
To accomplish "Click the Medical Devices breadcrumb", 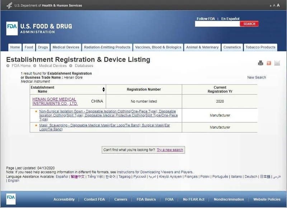I will (53, 66).
